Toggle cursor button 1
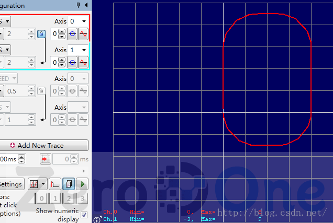The height and width of the screenshot is (223, 333). tap(55, 198)
